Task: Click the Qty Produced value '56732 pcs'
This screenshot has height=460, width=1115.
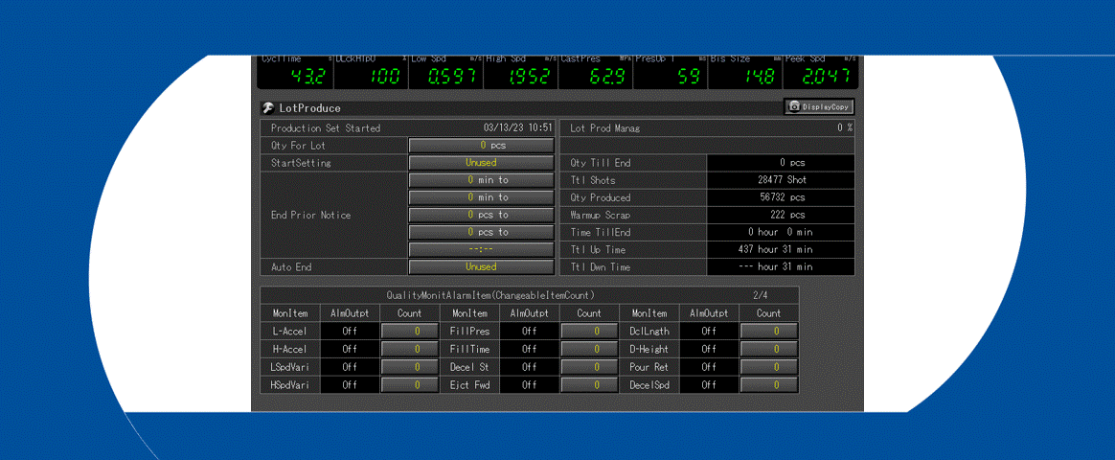Action: click(781, 197)
